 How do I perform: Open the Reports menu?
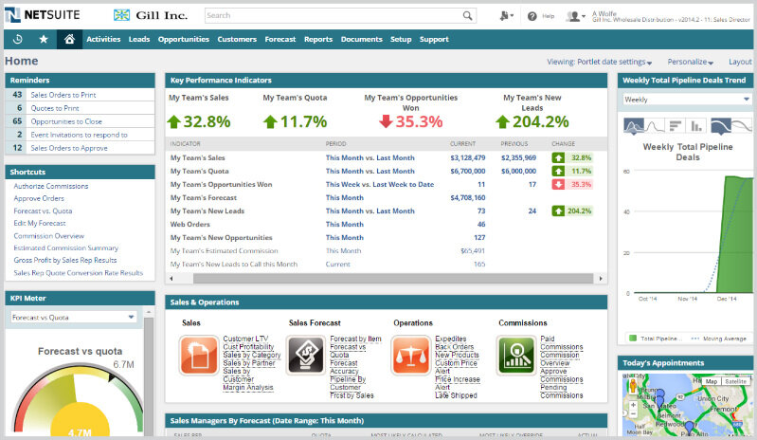318,39
